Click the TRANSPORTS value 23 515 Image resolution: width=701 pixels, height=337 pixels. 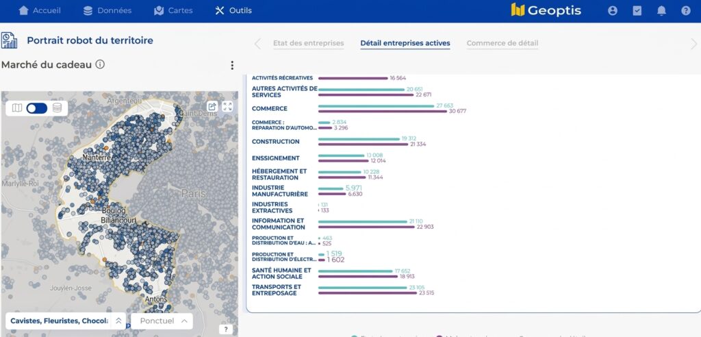click(425, 293)
